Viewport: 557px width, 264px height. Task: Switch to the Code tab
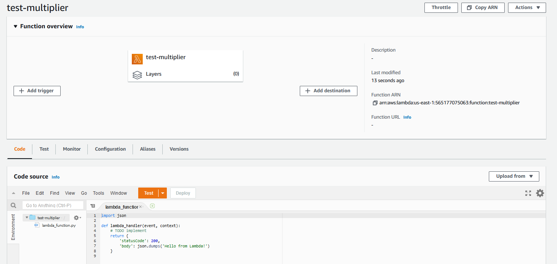point(20,149)
